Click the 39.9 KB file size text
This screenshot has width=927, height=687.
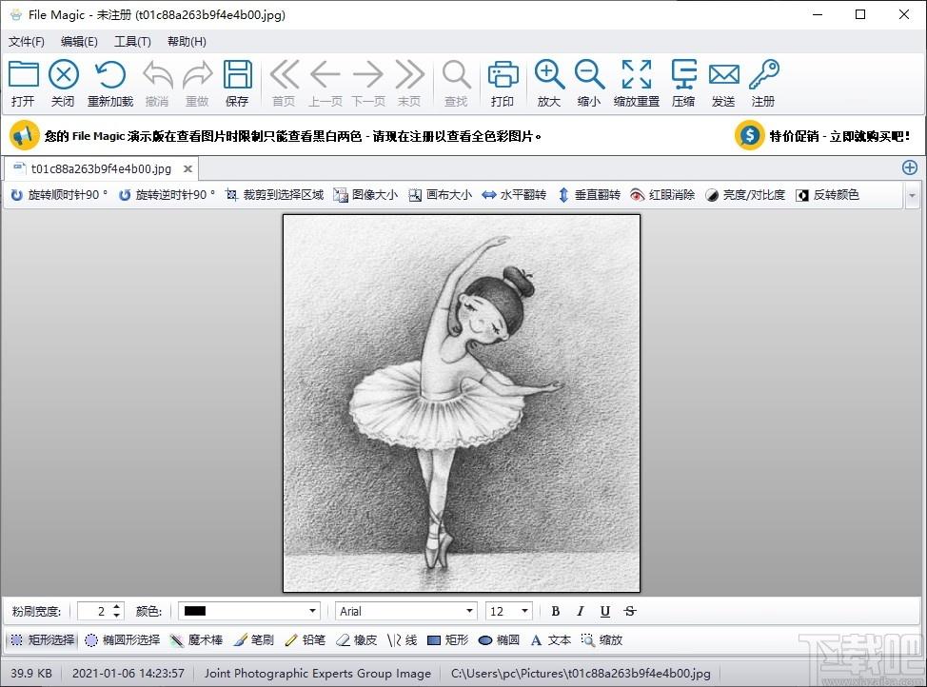coord(31,674)
